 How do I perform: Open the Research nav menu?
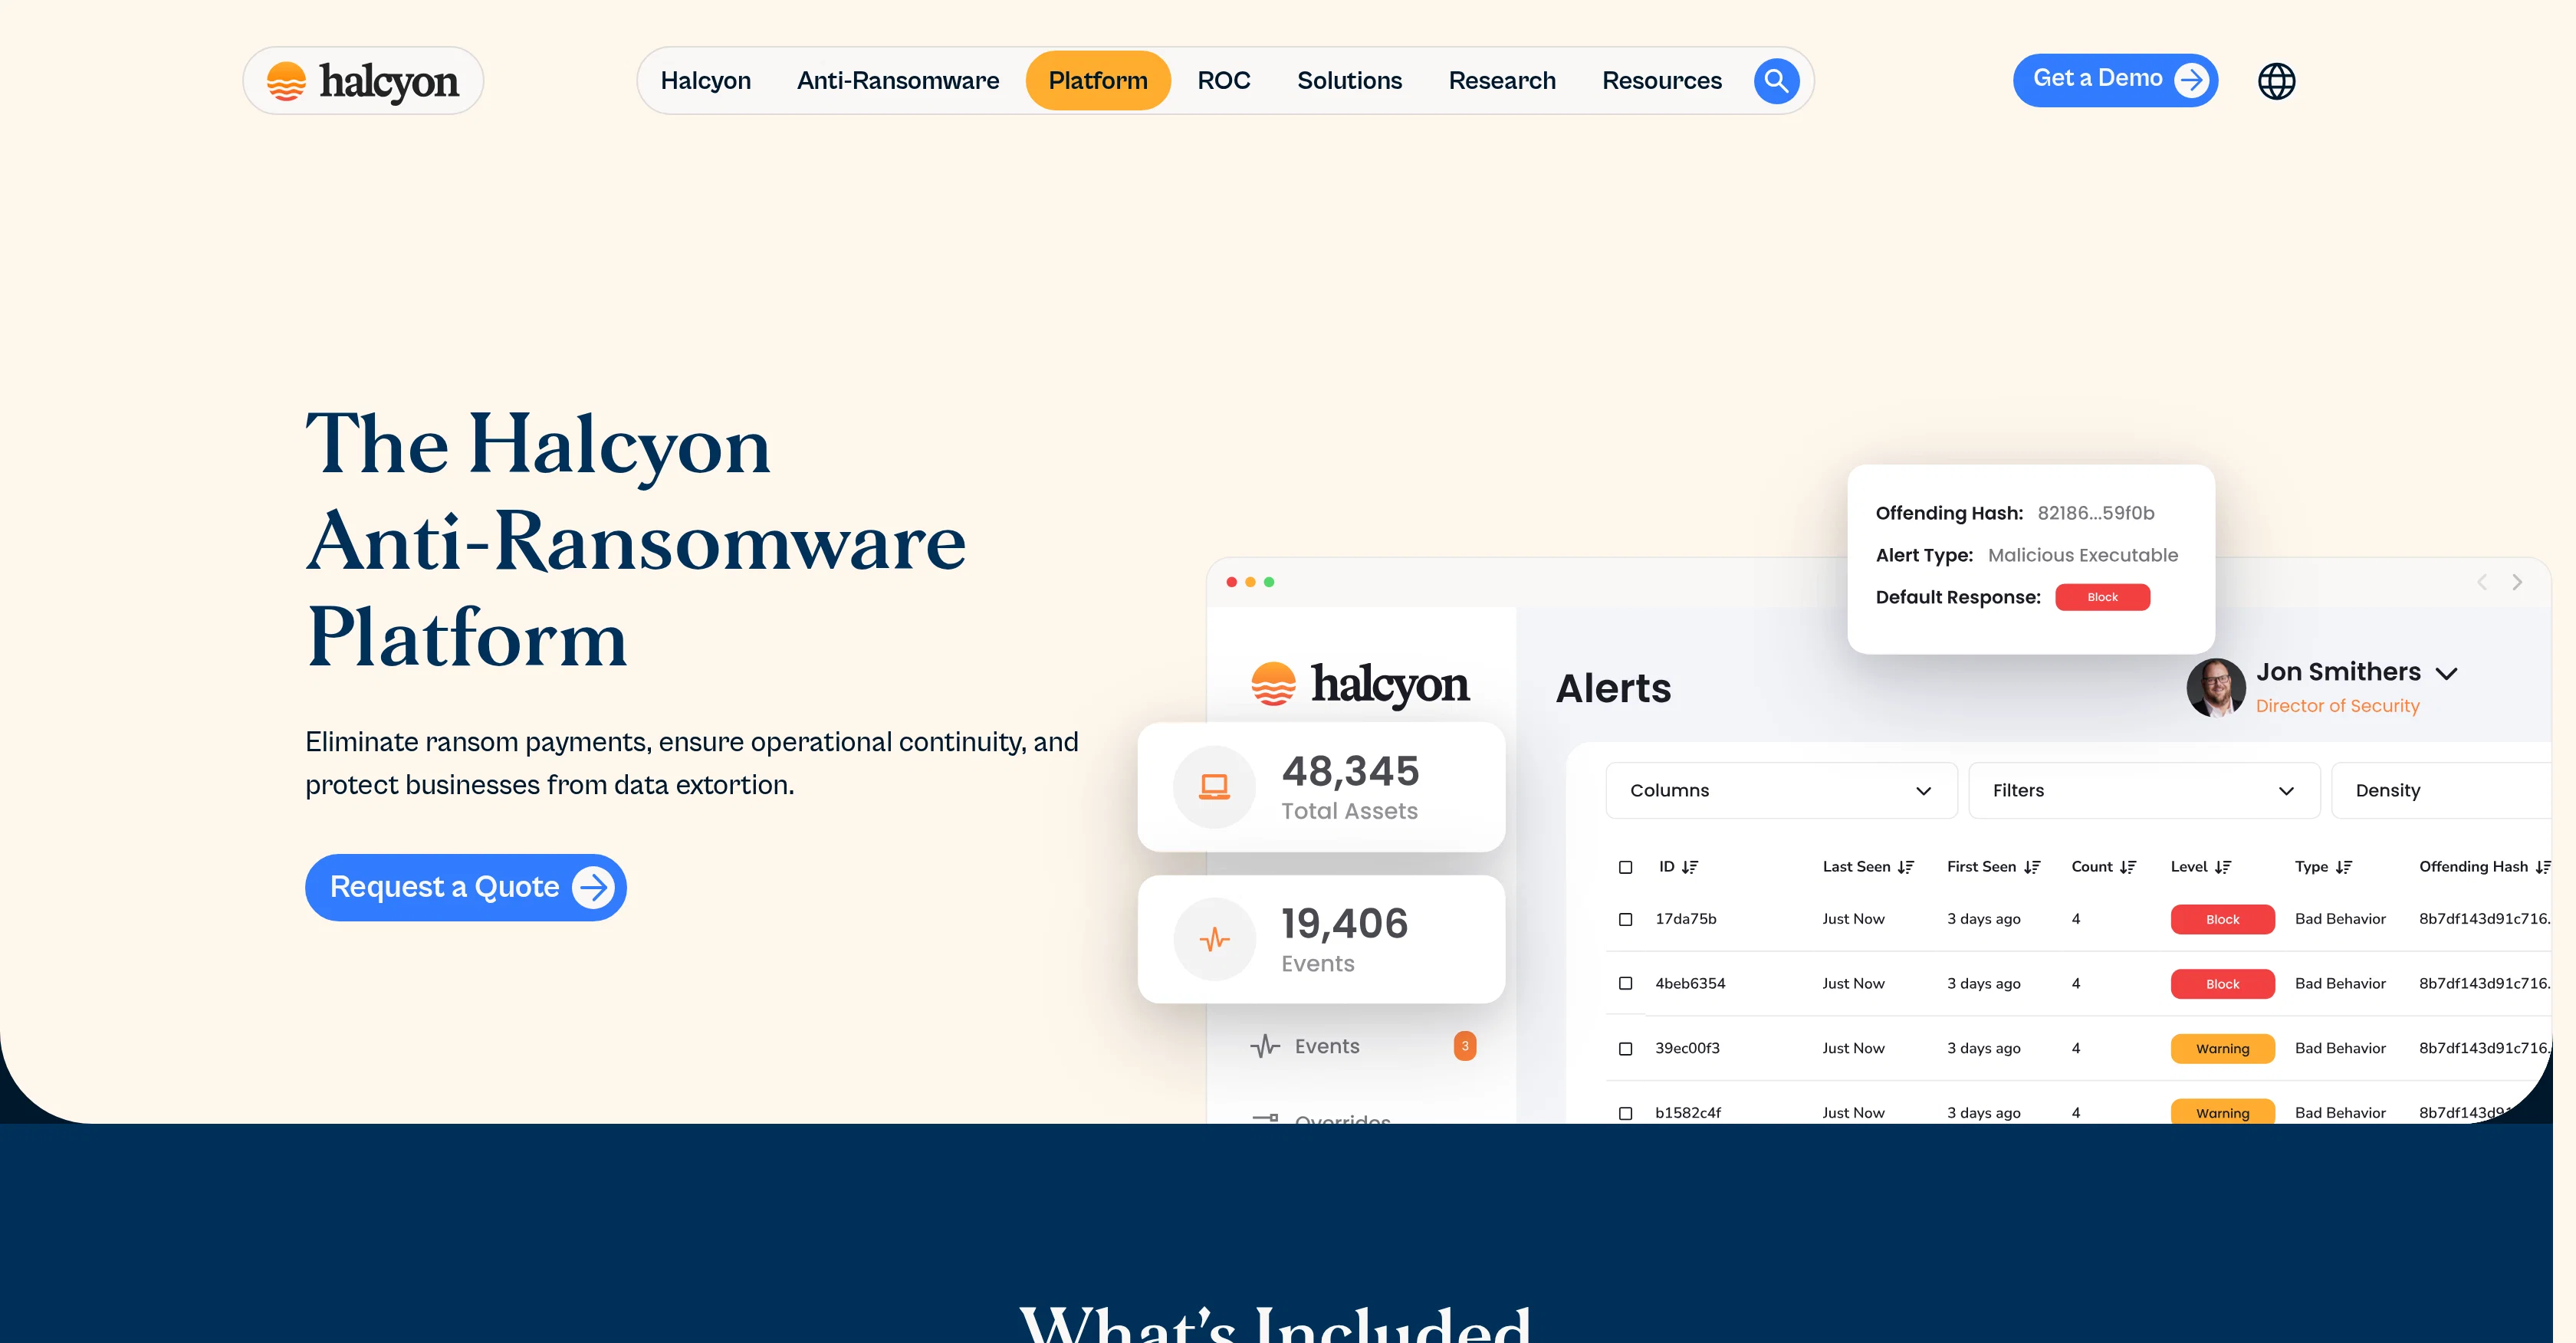(1501, 81)
